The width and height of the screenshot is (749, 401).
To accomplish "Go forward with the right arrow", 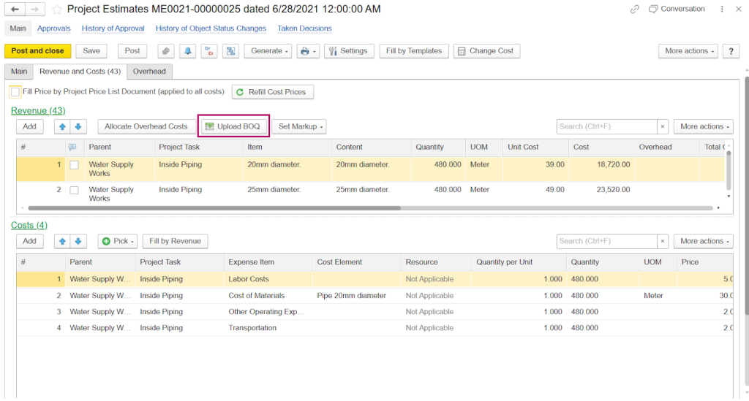I will tap(34, 9).
